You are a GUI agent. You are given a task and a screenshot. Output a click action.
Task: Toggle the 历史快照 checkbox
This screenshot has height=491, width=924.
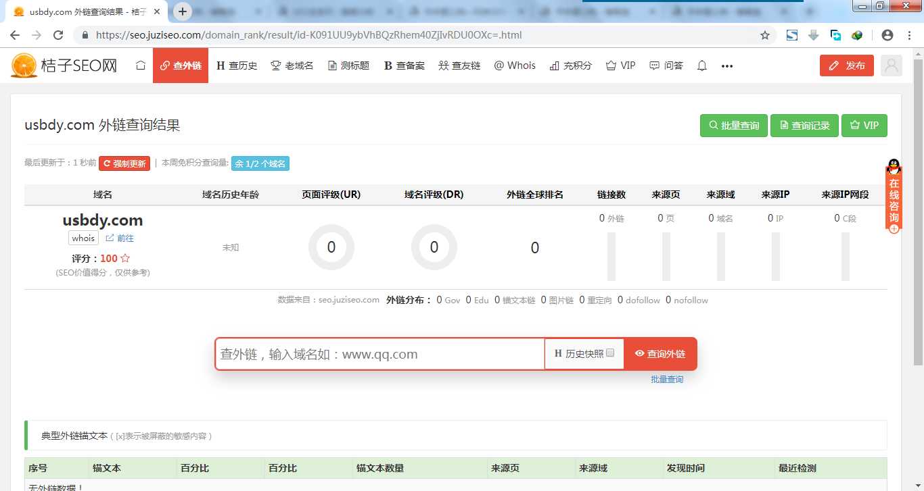610,353
